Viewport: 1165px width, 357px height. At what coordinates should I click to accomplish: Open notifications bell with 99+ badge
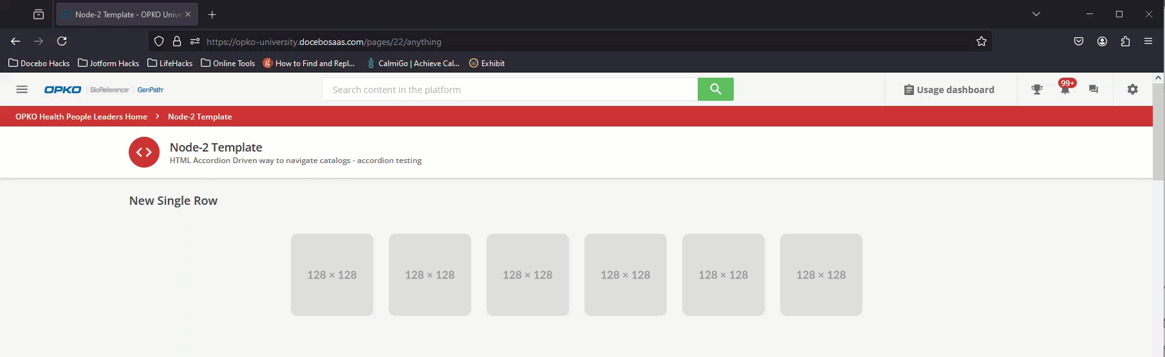pos(1065,89)
